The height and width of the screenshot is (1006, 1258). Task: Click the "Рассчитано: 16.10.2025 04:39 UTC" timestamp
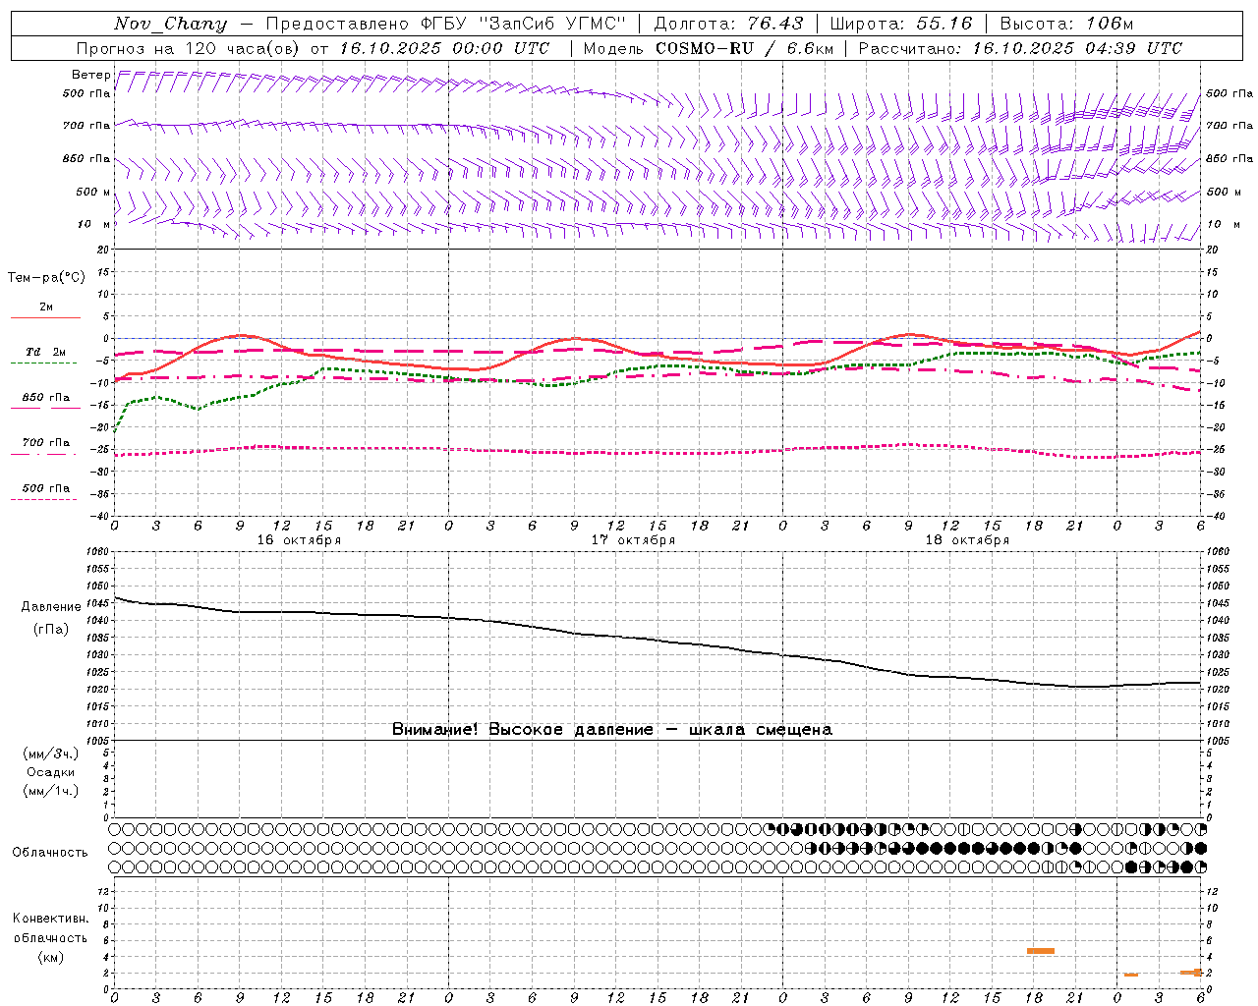point(1020,48)
